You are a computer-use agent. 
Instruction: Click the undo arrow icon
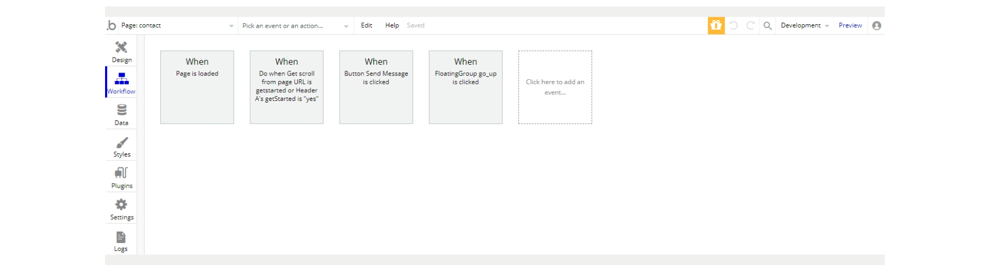(x=734, y=25)
